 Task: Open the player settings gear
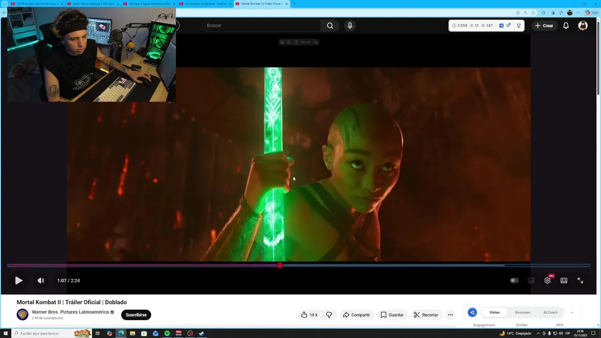pyautogui.click(x=547, y=280)
